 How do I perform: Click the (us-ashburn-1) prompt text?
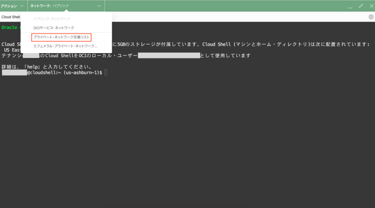coord(81,73)
